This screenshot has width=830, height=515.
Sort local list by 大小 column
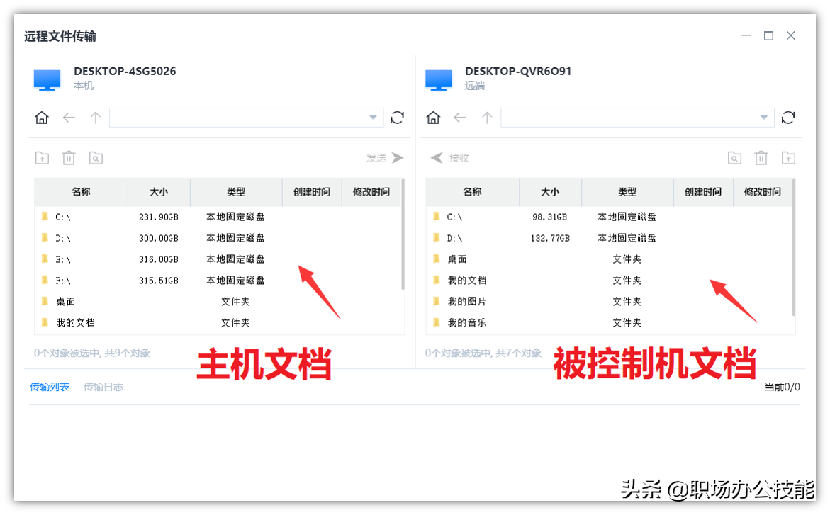[159, 192]
